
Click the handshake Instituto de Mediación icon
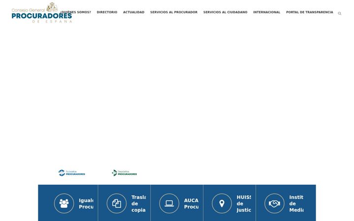click(274, 203)
